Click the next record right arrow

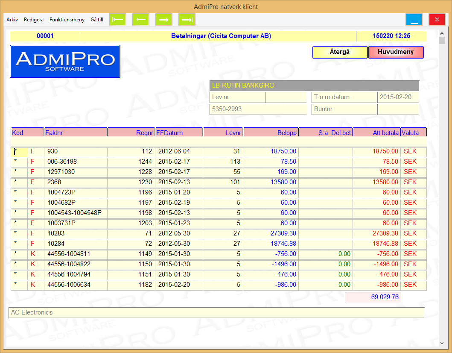coord(164,20)
